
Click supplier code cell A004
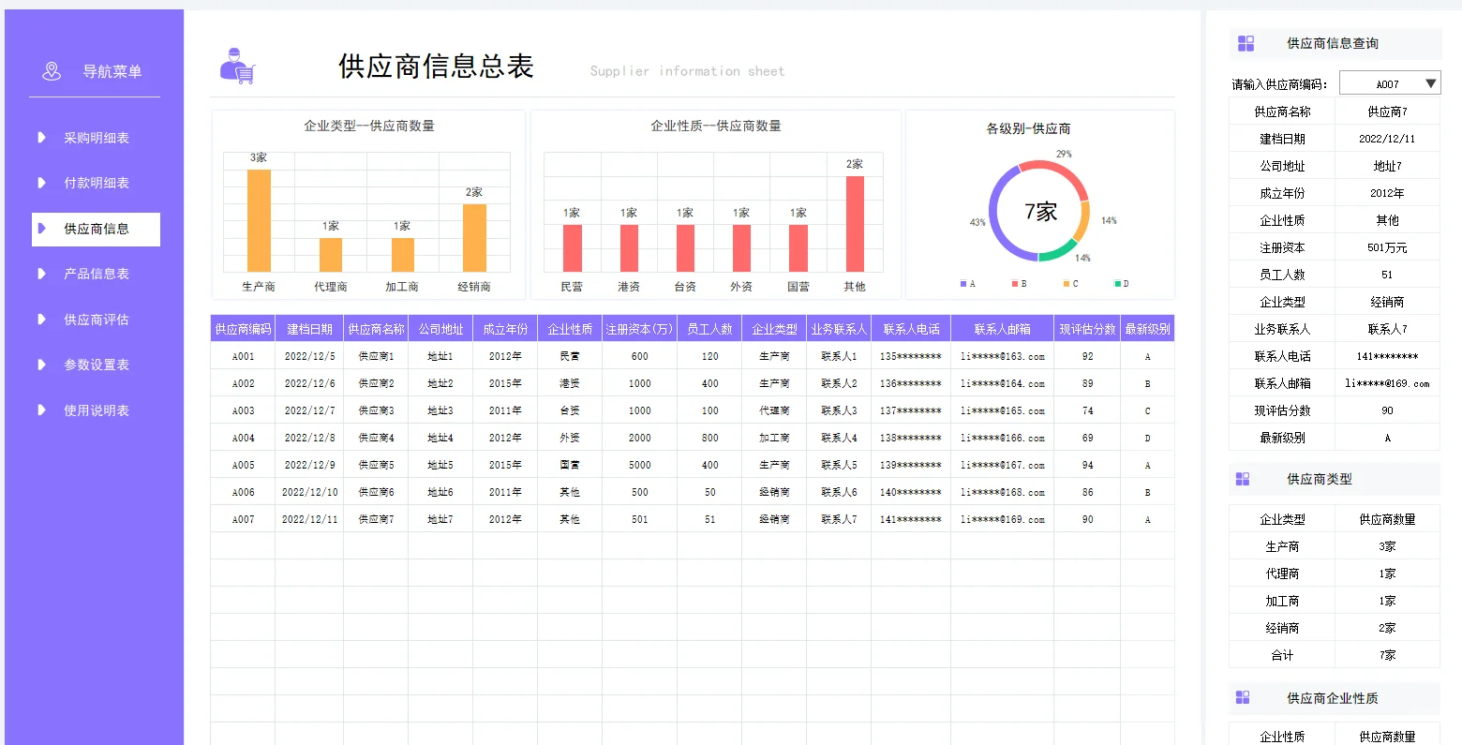pyautogui.click(x=243, y=438)
